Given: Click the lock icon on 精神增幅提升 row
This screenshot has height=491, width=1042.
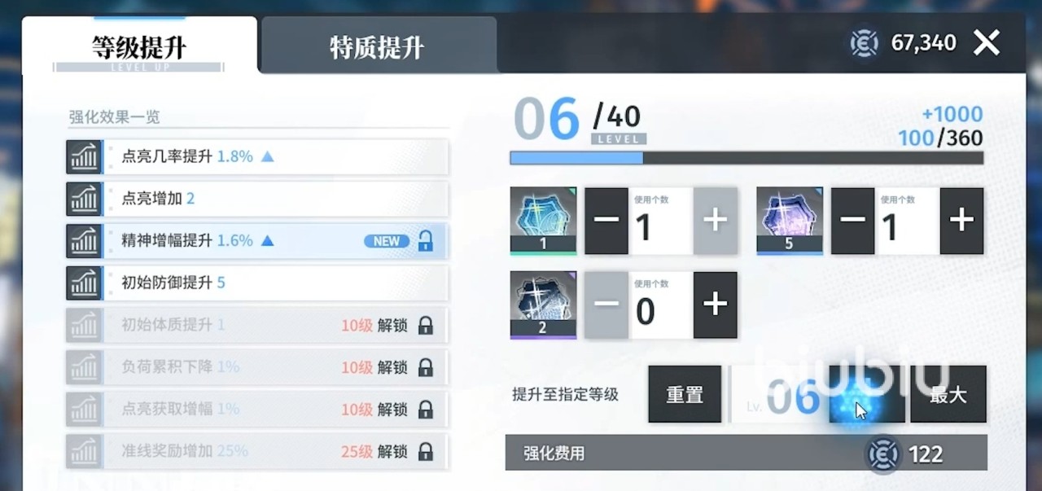Looking at the screenshot, I should click(425, 241).
